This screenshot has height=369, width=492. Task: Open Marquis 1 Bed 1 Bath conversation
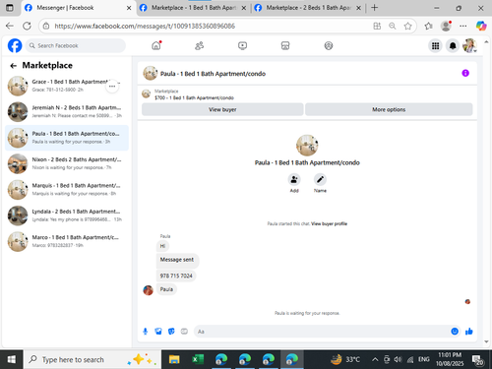pos(67,190)
